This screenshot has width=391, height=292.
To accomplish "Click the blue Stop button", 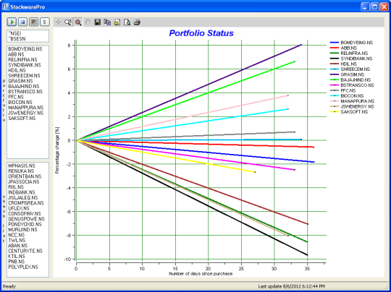I will (22, 22).
